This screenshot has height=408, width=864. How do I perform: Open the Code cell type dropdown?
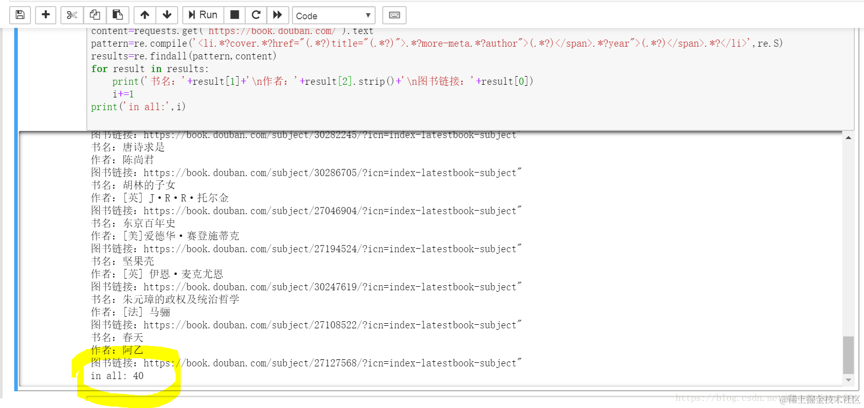(334, 16)
